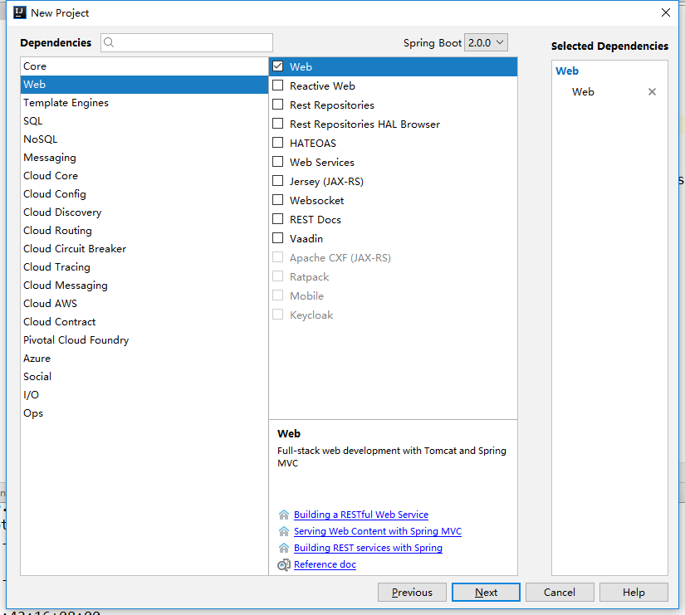
Task: Click the Web group header in Selected Dependencies
Action: pyautogui.click(x=566, y=71)
